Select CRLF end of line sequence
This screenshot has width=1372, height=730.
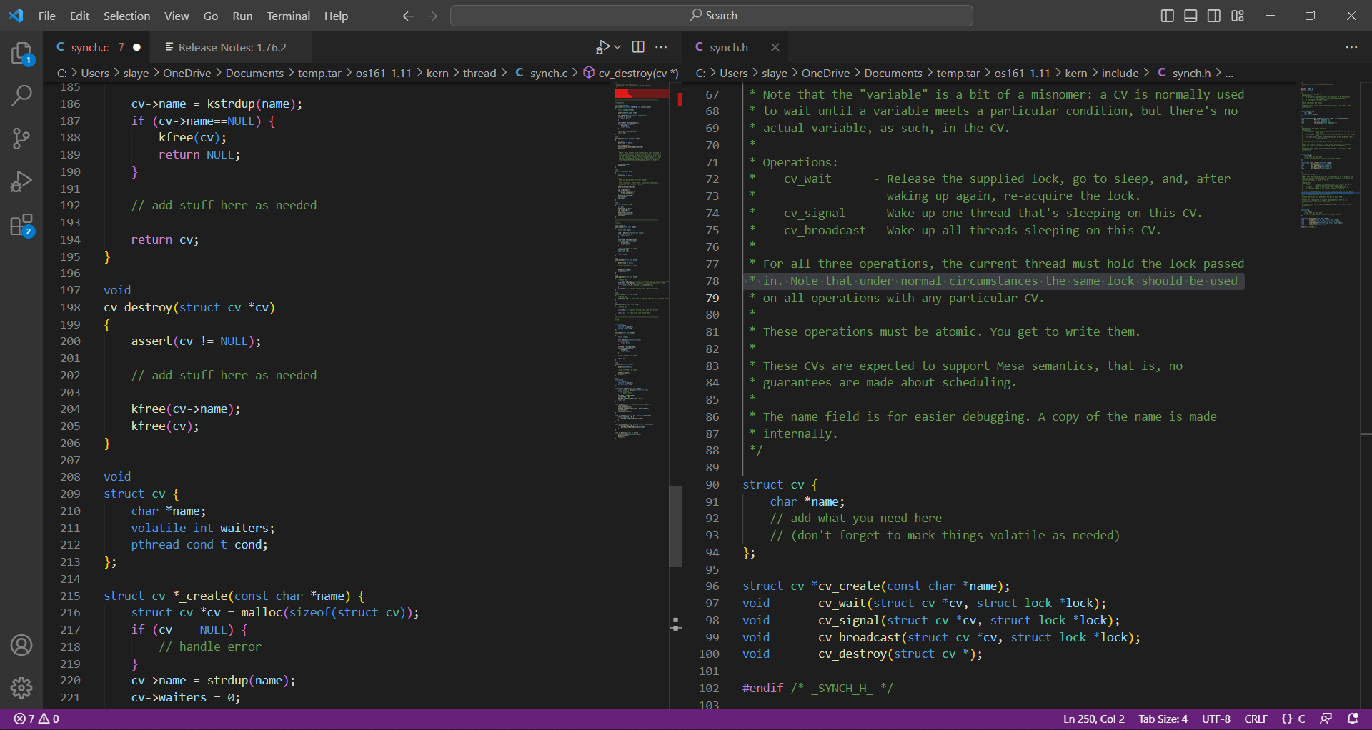[x=1256, y=719]
